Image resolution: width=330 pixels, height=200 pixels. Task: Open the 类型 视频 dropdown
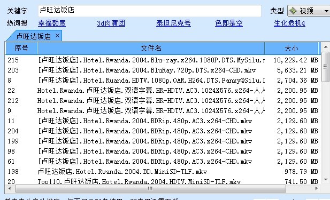point(309,11)
